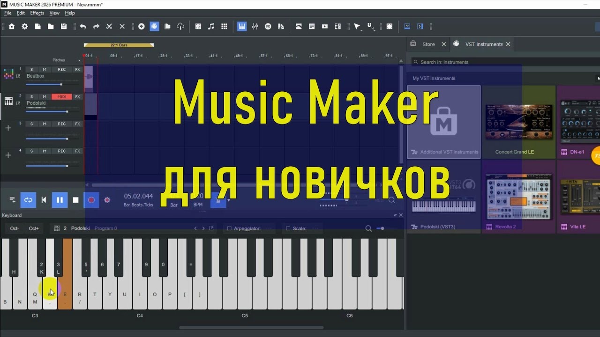The width and height of the screenshot is (600, 337).
Task: Open the View menu
Action: [54, 13]
